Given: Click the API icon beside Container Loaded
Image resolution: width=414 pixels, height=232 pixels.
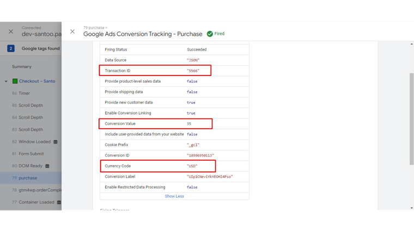Looking at the screenshot, I should point(59,202).
